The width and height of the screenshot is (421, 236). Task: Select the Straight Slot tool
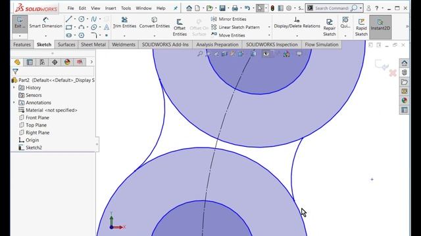(x=68, y=35)
